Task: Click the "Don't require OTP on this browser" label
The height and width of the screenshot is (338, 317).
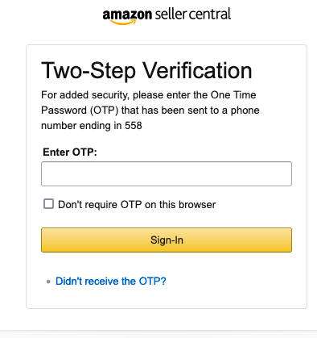Action: pos(137,205)
